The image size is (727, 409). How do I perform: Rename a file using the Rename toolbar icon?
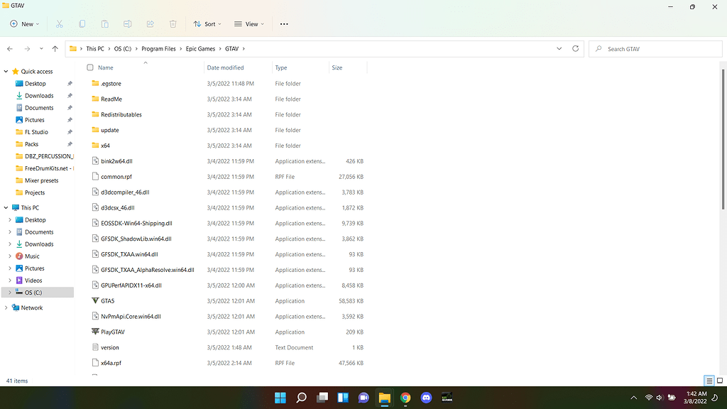point(128,23)
